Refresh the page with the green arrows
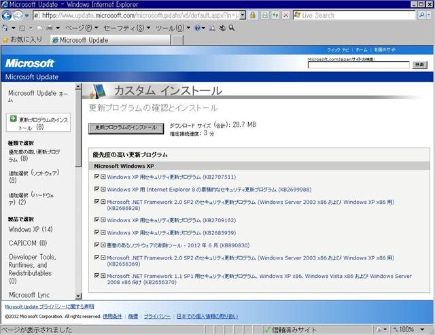 (275, 15)
